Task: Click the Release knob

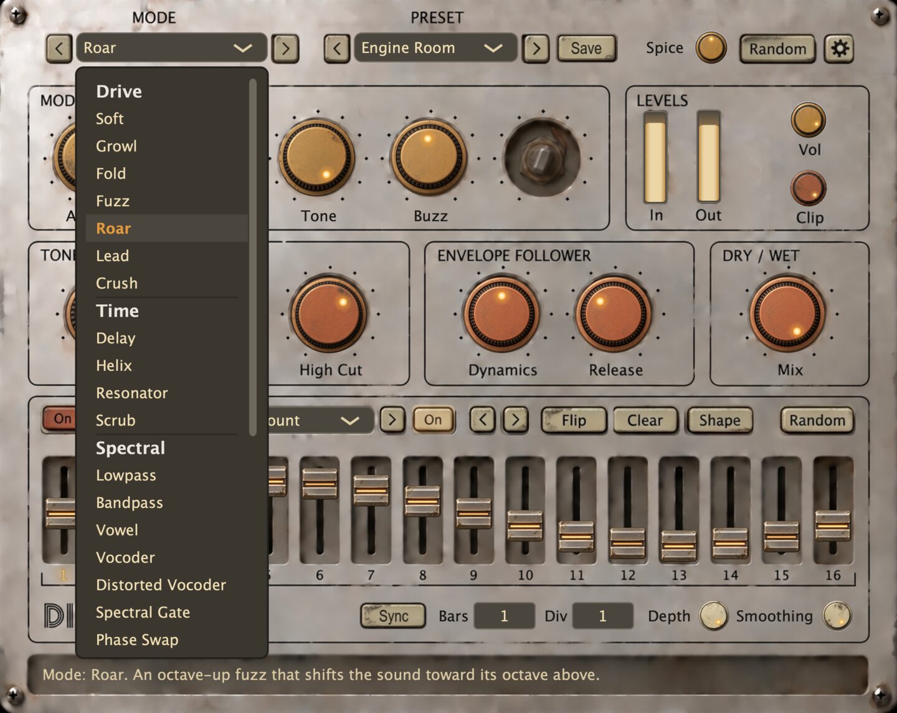Action: 614,313
